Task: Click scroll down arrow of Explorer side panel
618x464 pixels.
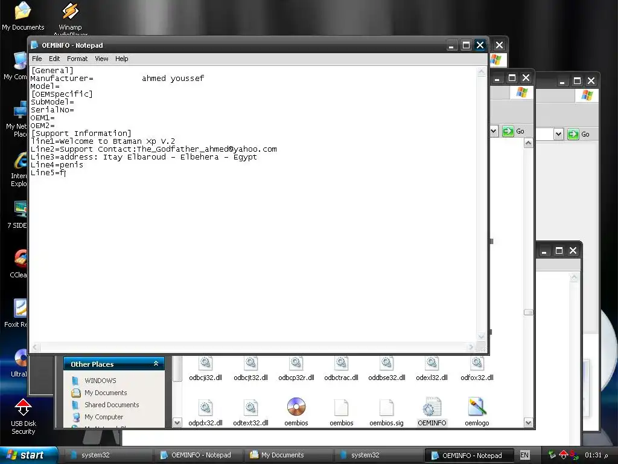Action: (177, 422)
